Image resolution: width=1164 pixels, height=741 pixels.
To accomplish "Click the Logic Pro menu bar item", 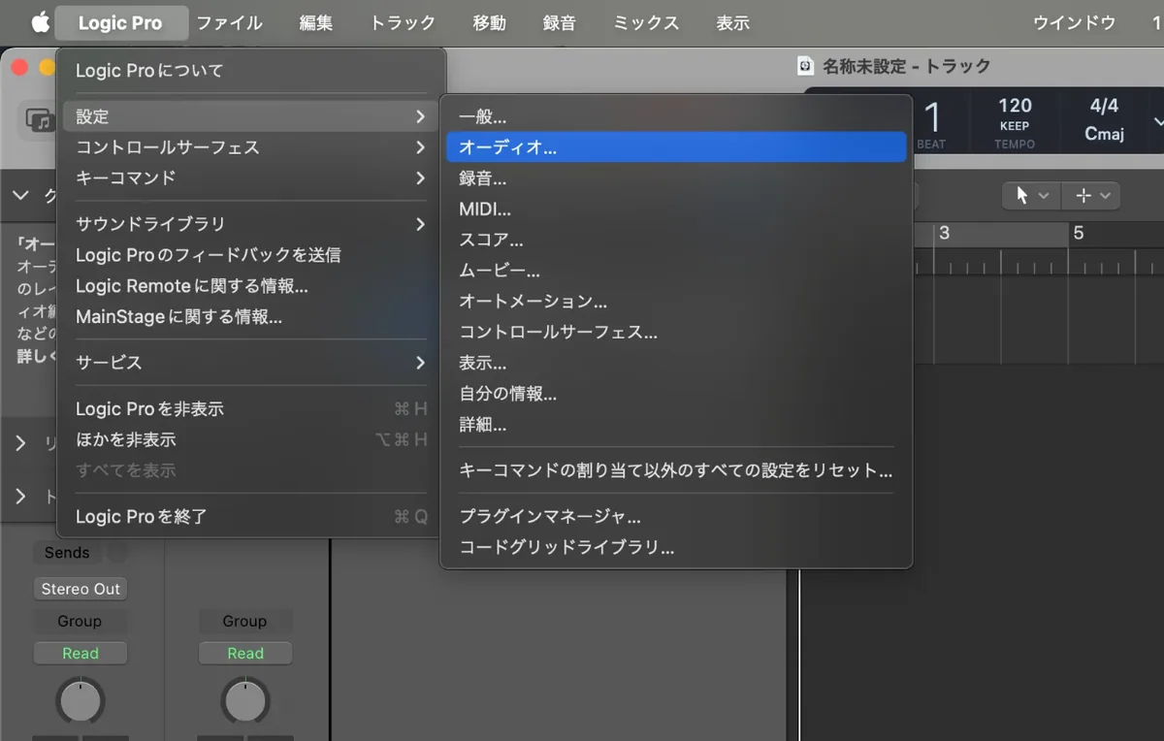I will click(x=120, y=22).
